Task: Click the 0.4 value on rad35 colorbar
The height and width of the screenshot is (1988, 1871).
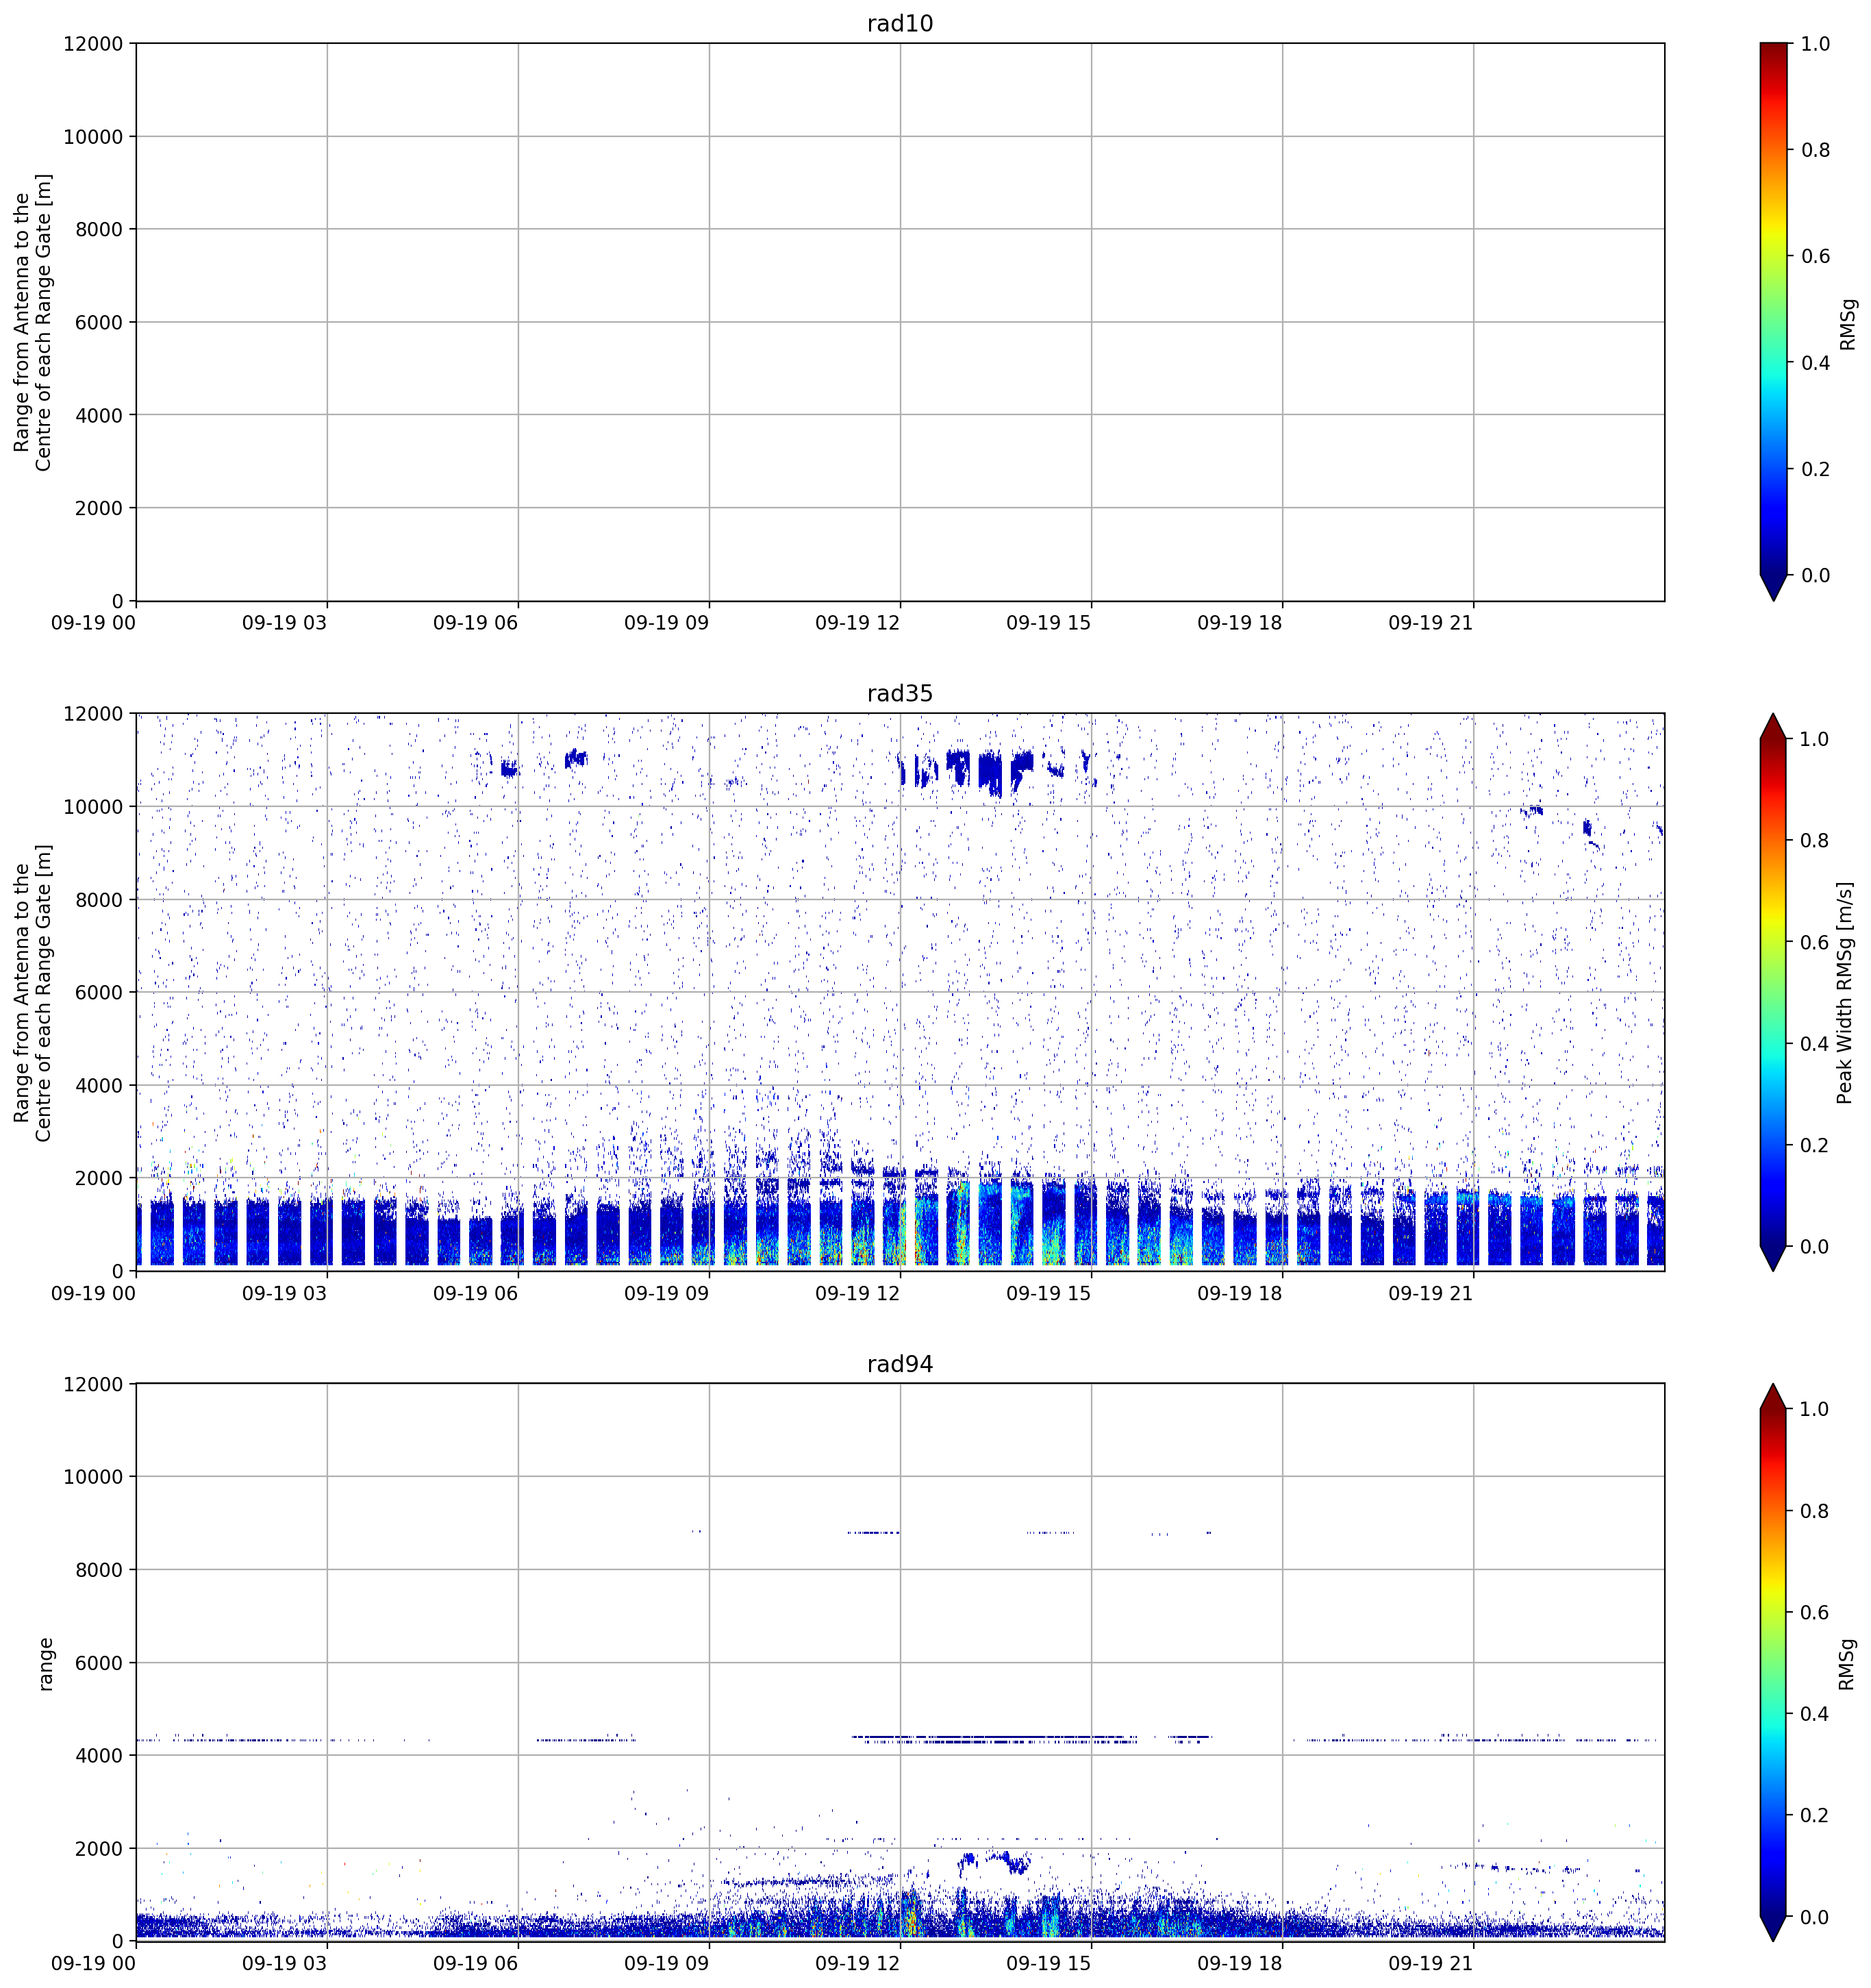Action: pyautogui.click(x=1815, y=1044)
